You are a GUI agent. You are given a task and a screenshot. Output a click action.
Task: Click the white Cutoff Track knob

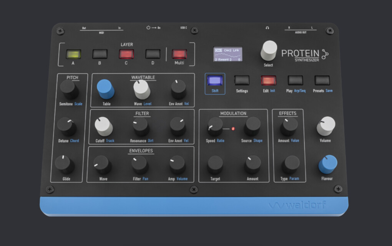pos(103,126)
